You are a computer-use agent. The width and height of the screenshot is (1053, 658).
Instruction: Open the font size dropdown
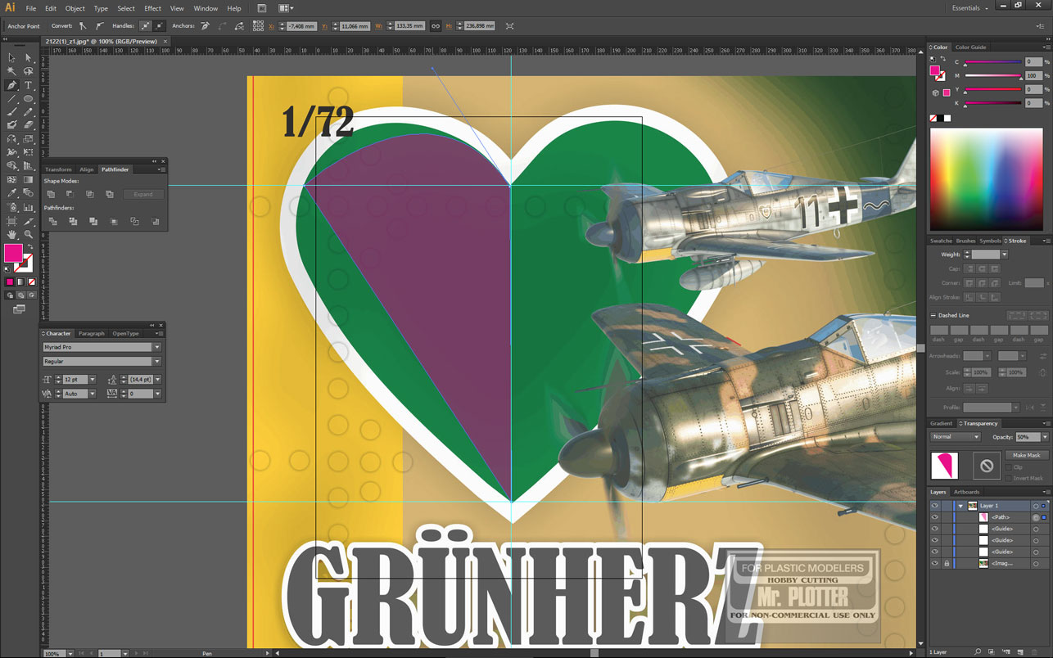(x=93, y=380)
